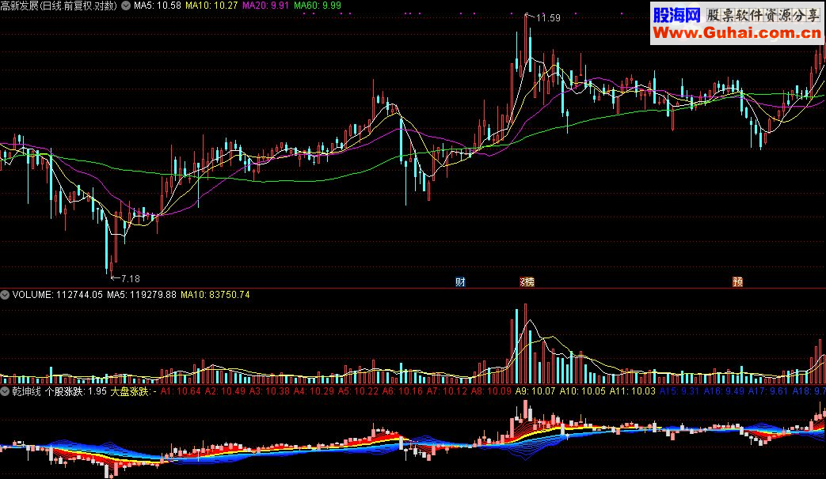Click the A8: 10.09 value
Screen dimensions: 826x479
[x=491, y=392]
